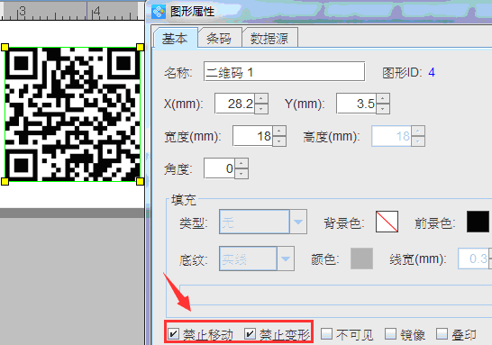Open the 条码 tab

click(220, 39)
